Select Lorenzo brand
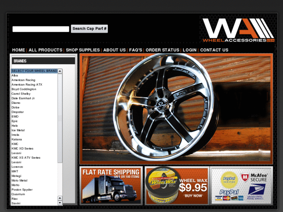This screenshot has height=212, width=283. tap(34, 167)
